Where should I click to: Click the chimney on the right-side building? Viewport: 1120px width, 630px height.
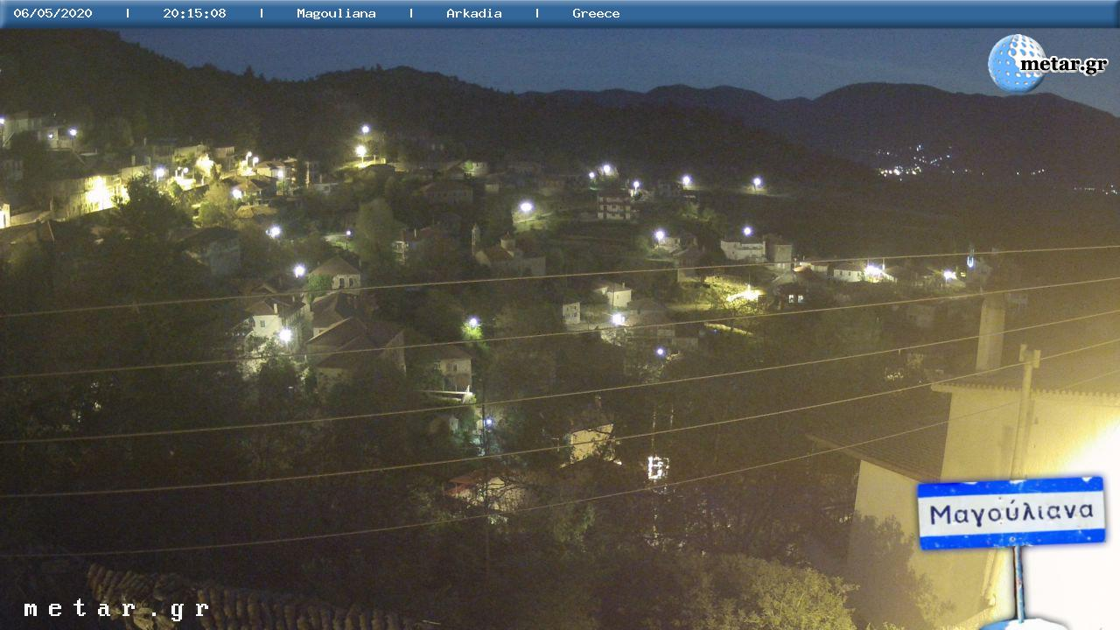pyautogui.click(x=990, y=332)
